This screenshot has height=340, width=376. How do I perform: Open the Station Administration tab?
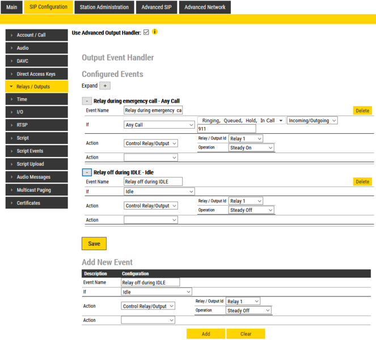pyautogui.click(x=104, y=7)
